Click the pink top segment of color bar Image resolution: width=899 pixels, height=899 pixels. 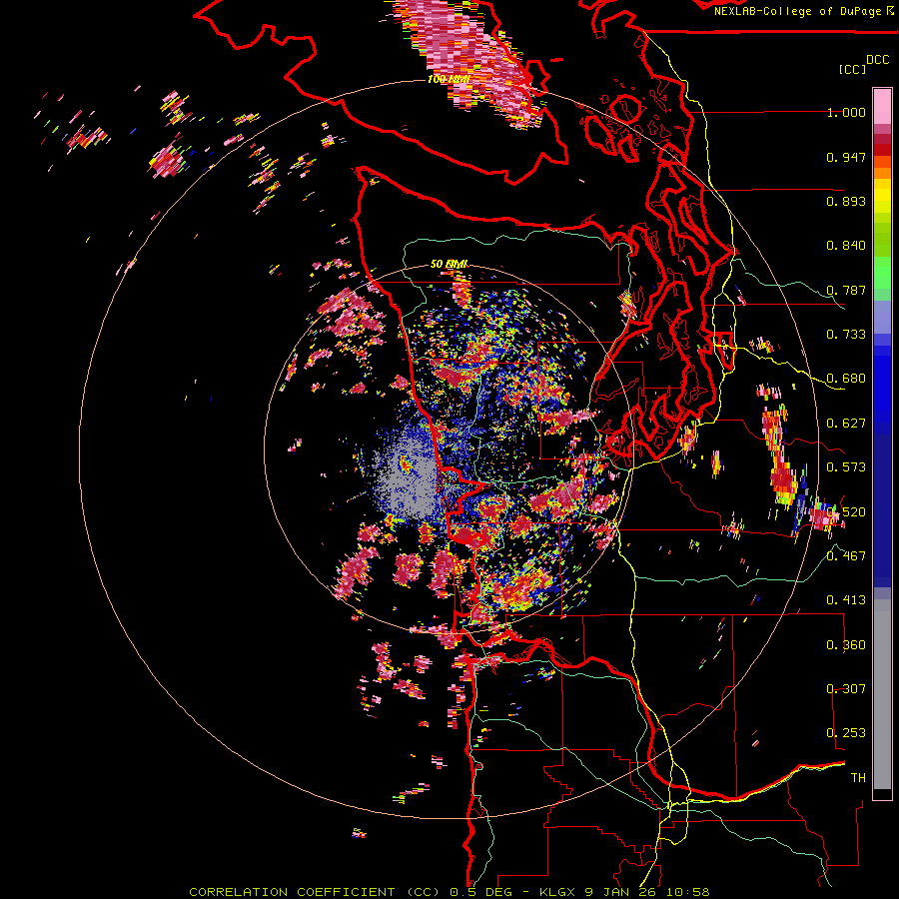[882, 106]
